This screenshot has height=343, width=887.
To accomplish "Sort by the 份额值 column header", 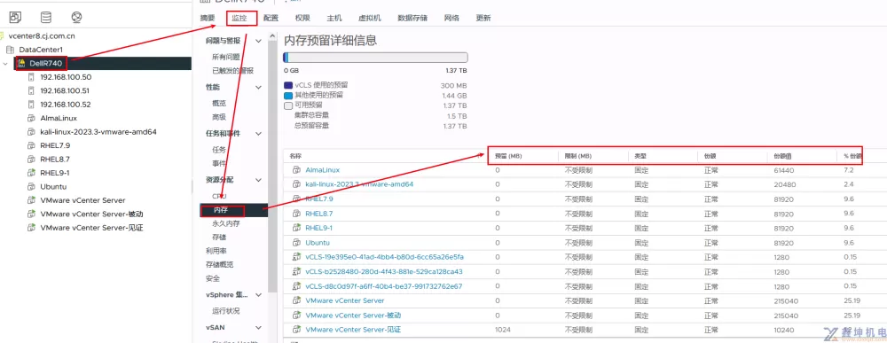I will (x=782, y=155).
